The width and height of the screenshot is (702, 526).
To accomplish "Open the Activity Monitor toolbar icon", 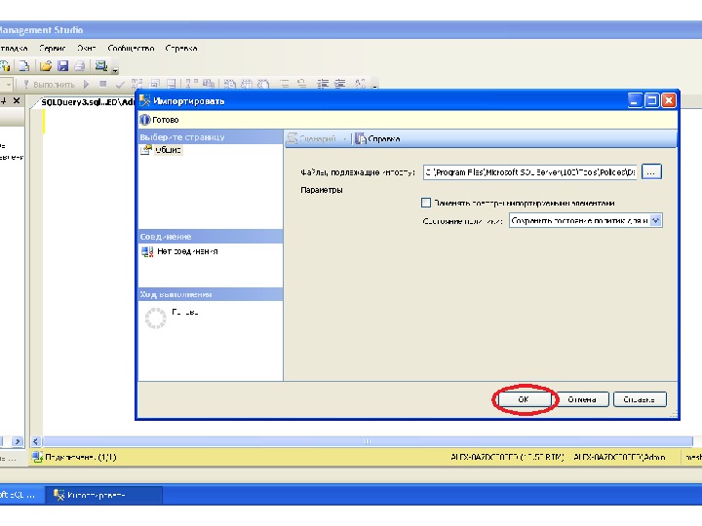I will 101,66.
